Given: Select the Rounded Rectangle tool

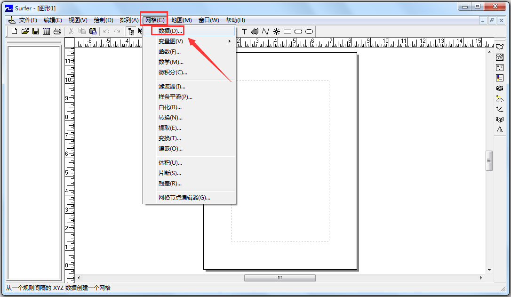Looking at the screenshot, I should [x=298, y=32].
